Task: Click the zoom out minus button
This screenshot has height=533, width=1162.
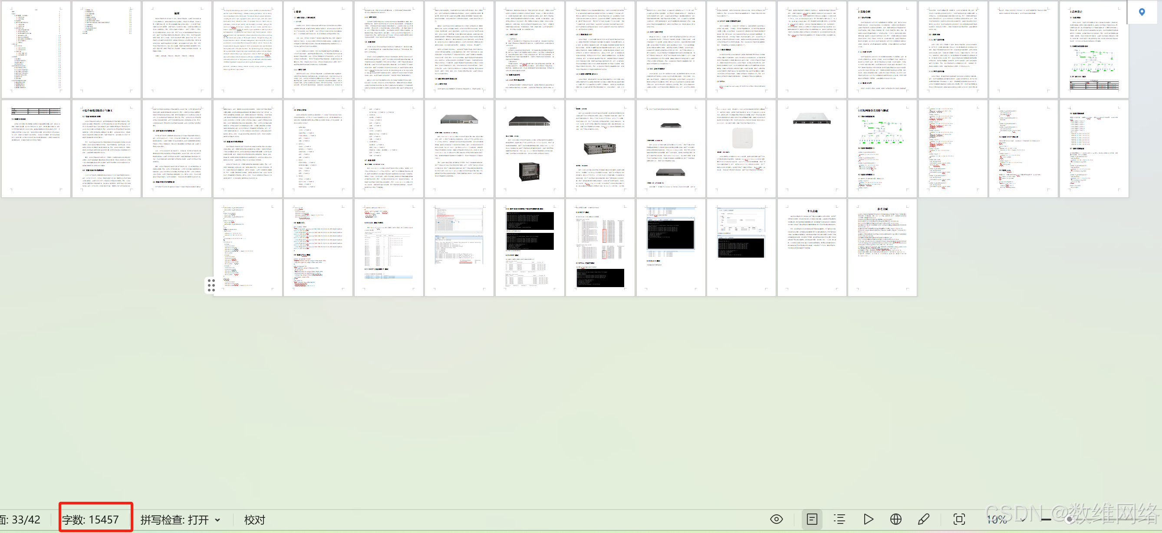Action: (x=1046, y=520)
